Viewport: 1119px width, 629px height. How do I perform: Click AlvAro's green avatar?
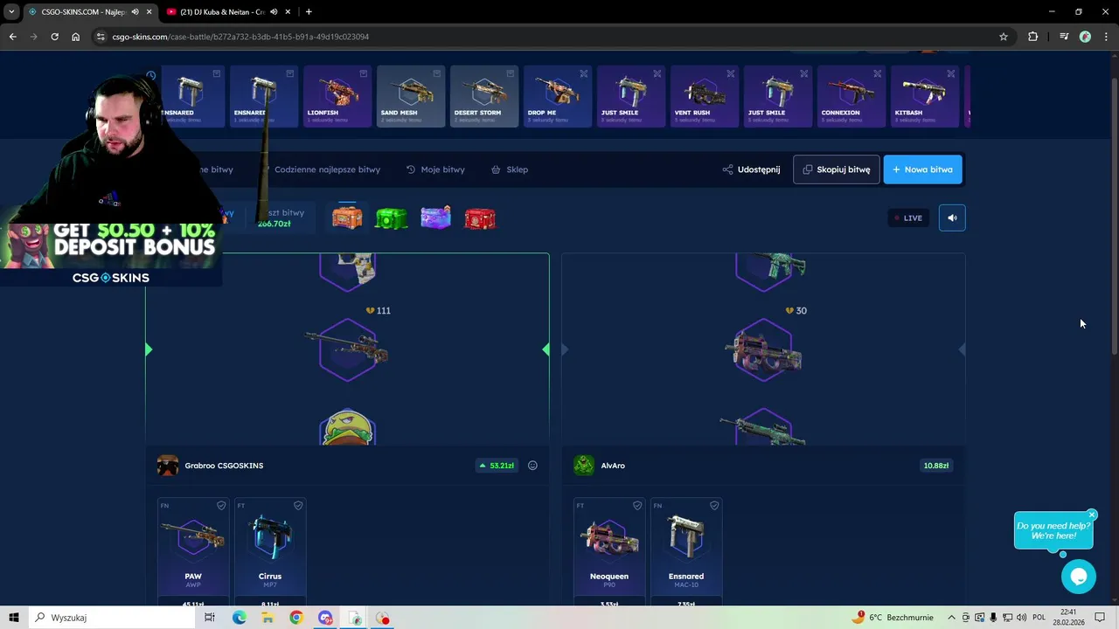(x=584, y=466)
